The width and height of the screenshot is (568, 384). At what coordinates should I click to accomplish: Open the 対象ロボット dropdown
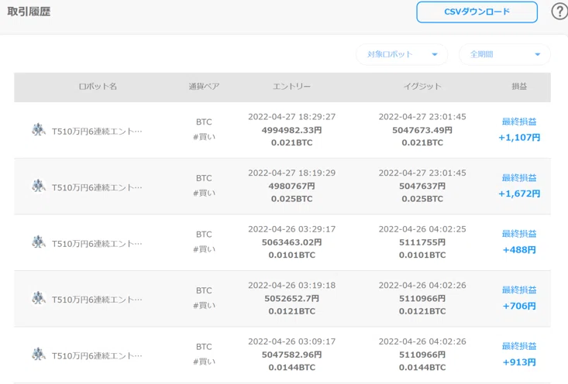[x=401, y=54]
